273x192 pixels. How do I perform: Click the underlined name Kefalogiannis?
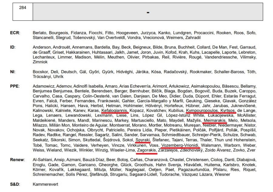(115, 110)
